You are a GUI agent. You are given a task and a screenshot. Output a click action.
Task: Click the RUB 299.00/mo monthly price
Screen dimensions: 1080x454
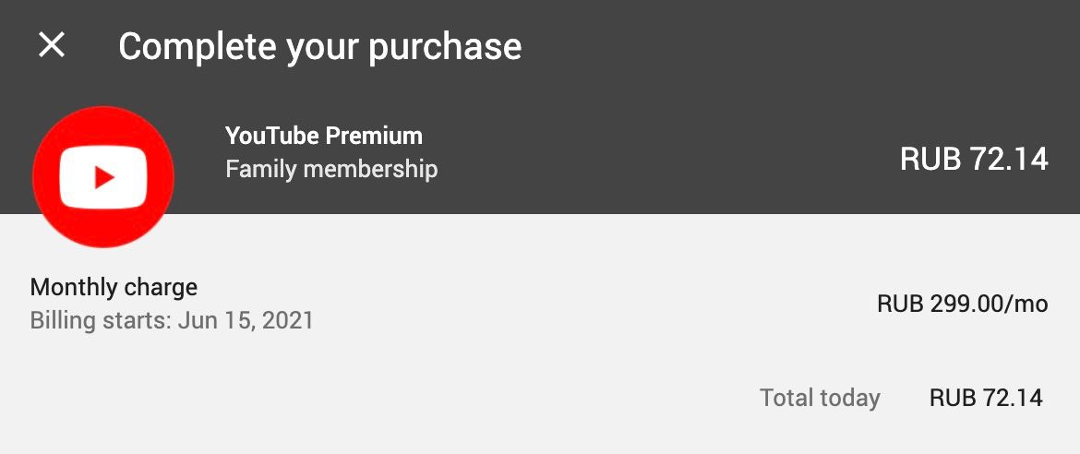962,304
